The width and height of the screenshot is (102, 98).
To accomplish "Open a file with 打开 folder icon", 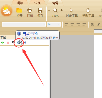I will (x=19, y=13).
